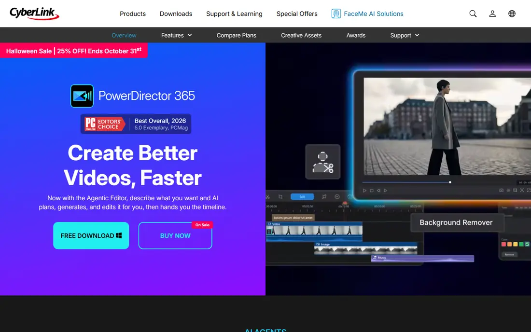Click the yellow color swatch
The image size is (531, 332).
[x=516, y=244]
